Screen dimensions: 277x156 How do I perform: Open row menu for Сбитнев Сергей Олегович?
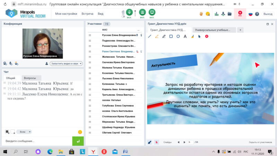point(90,133)
